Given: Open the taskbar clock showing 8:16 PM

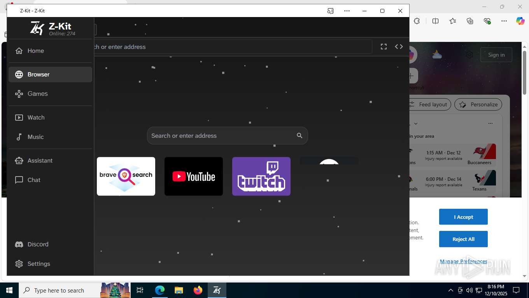Looking at the screenshot, I should (x=496, y=290).
